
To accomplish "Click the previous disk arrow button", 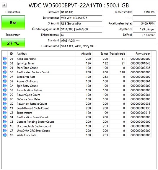I will pyautogui.click(x=4, y=5).
